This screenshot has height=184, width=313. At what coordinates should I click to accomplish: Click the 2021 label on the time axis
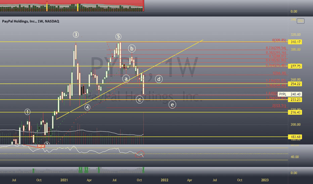(64, 180)
